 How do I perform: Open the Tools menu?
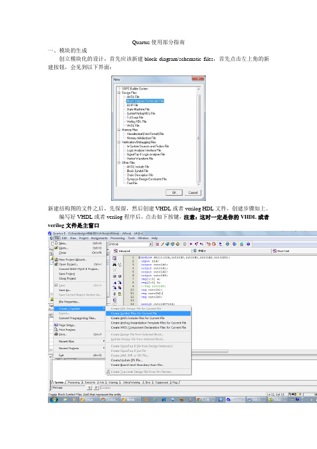131,238
